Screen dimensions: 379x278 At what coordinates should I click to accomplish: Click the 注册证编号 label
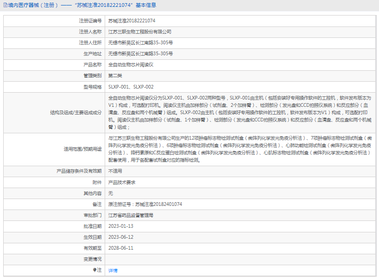[90, 21]
